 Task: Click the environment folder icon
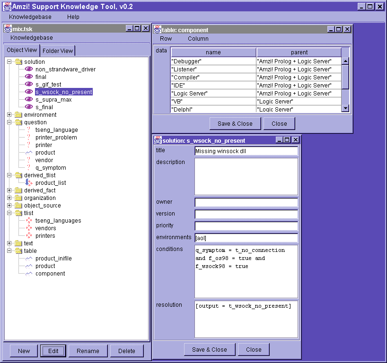pyautogui.click(x=18, y=114)
